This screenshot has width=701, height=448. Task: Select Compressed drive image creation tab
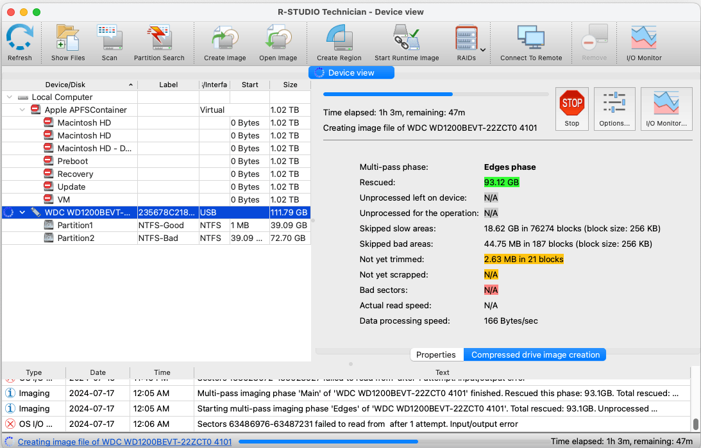(535, 354)
